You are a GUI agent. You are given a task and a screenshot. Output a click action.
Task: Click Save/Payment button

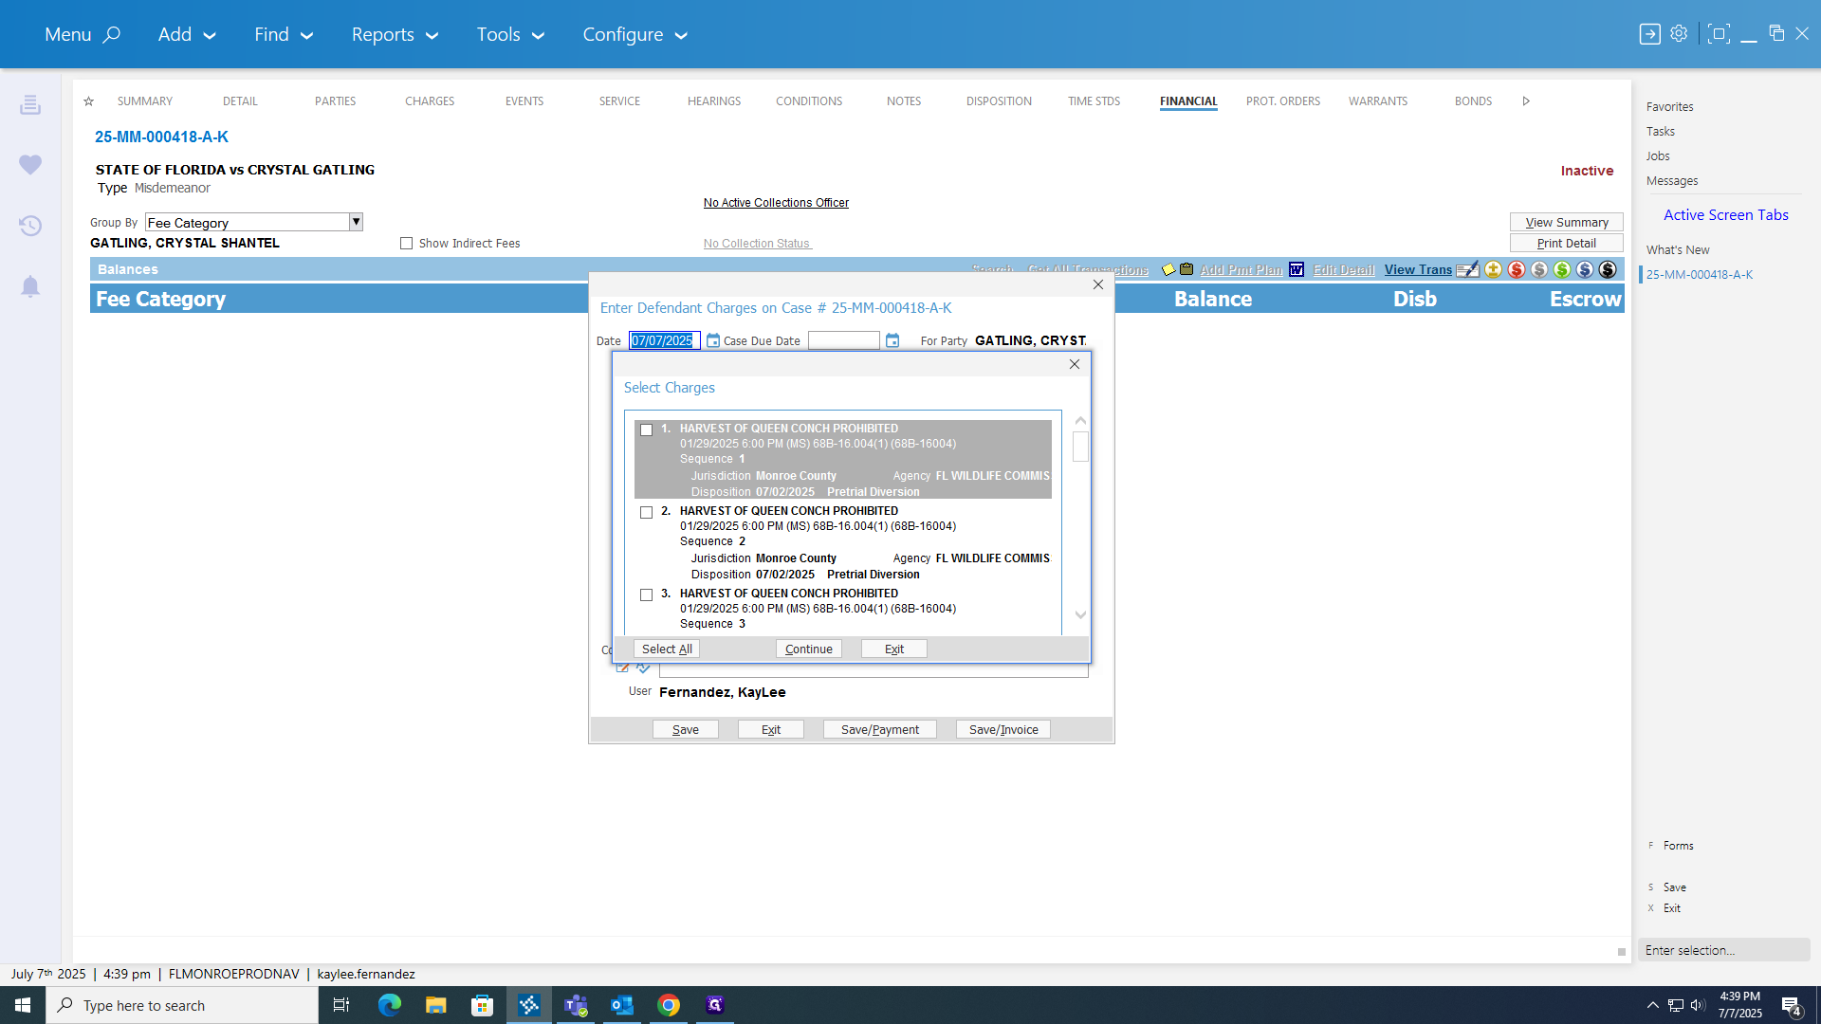(880, 730)
